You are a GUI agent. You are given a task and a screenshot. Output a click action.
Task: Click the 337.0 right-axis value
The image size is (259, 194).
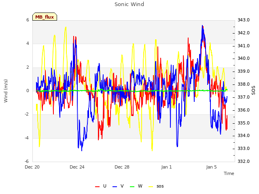pyautogui.click(x=244, y=97)
